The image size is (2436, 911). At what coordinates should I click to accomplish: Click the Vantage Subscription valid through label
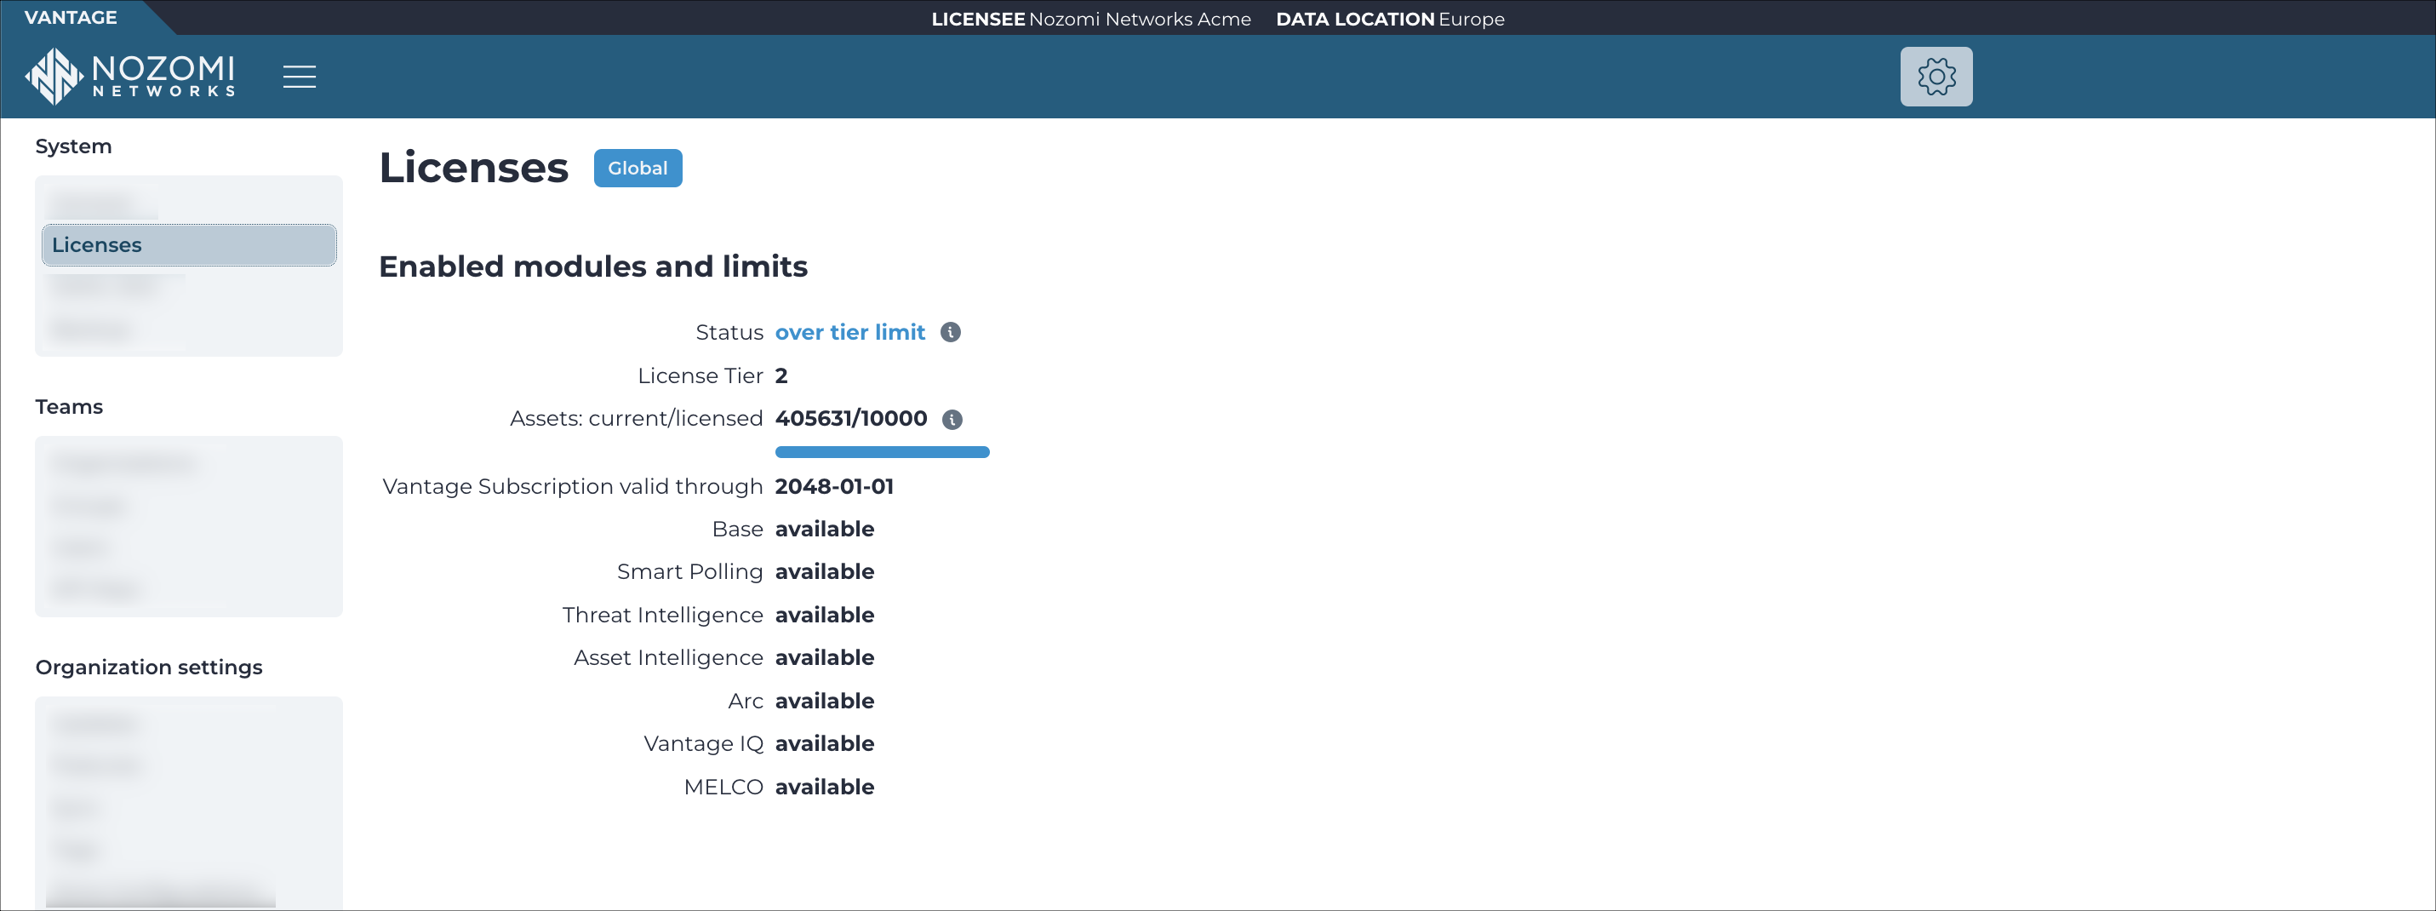click(572, 486)
